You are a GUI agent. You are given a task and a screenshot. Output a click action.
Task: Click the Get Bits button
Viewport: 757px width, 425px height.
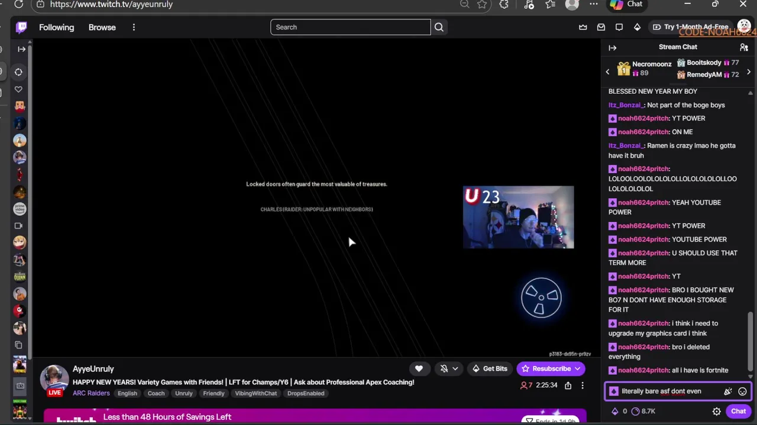(489, 369)
